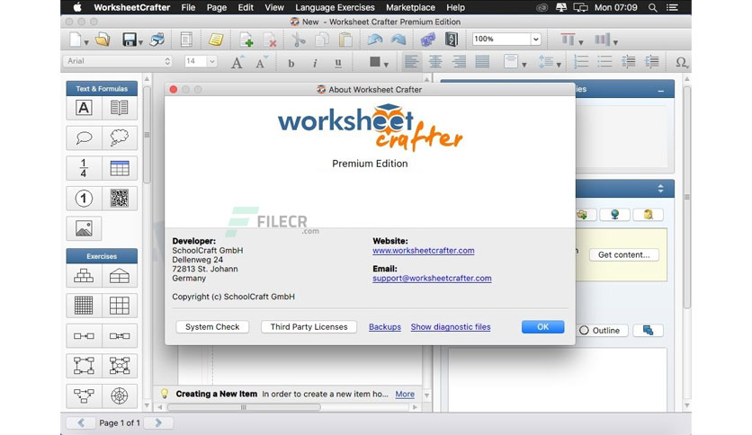The image size is (752, 435).
Task: Go to next page arrow
Action: point(158,422)
